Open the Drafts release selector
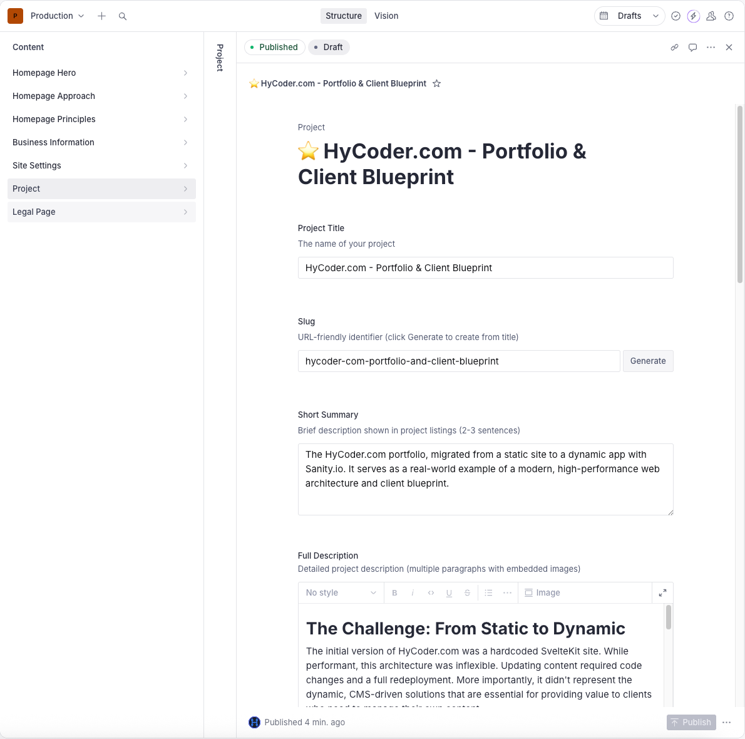This screenshot has height=739, width=745. point(629,16)
